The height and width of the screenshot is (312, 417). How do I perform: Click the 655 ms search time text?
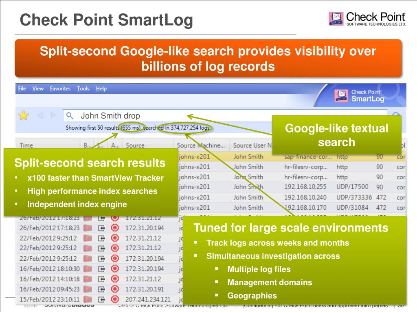point(131,128)
